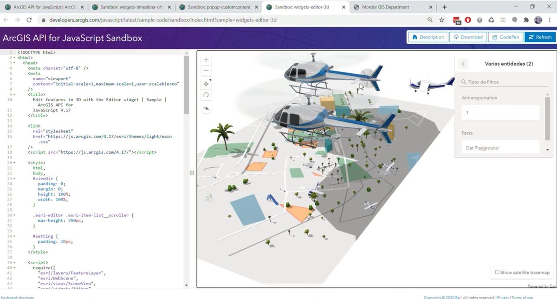Screen dimensions: 557x299
Task: Select 'Dat Playground' under Parks
Action: [x=501, y=148]
